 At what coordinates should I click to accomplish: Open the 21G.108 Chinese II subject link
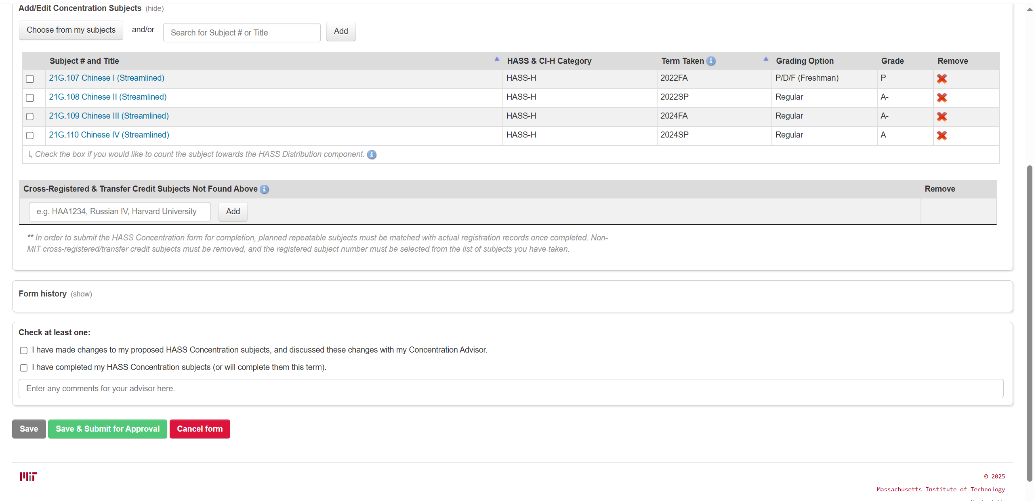coord(107,97)
